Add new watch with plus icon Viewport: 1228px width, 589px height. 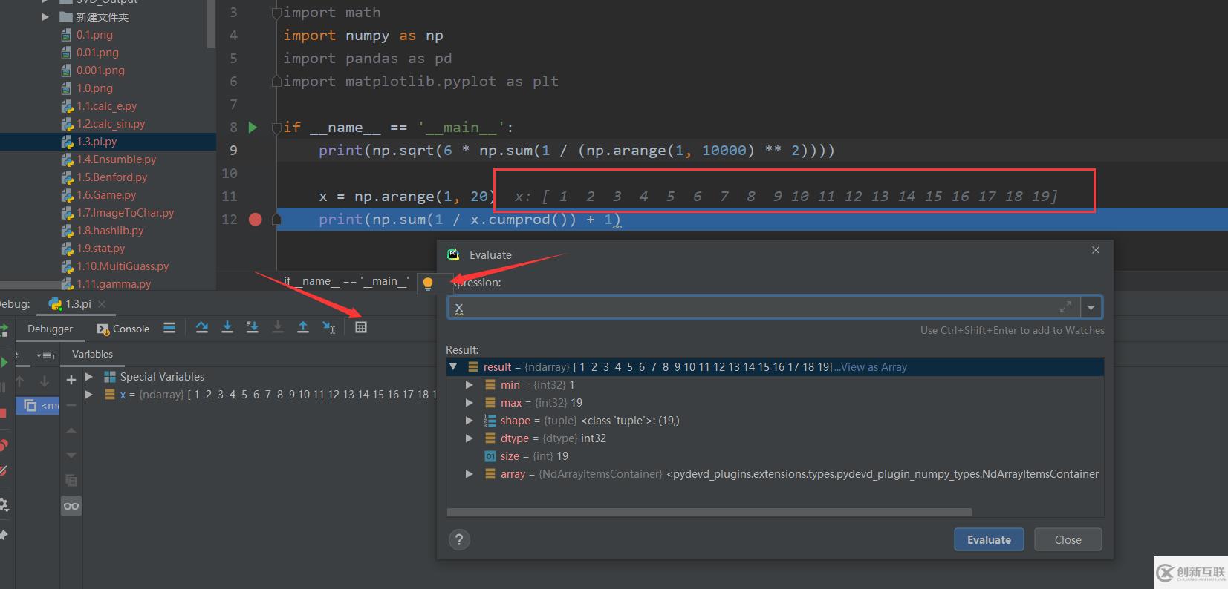click(x=71, y=380)
